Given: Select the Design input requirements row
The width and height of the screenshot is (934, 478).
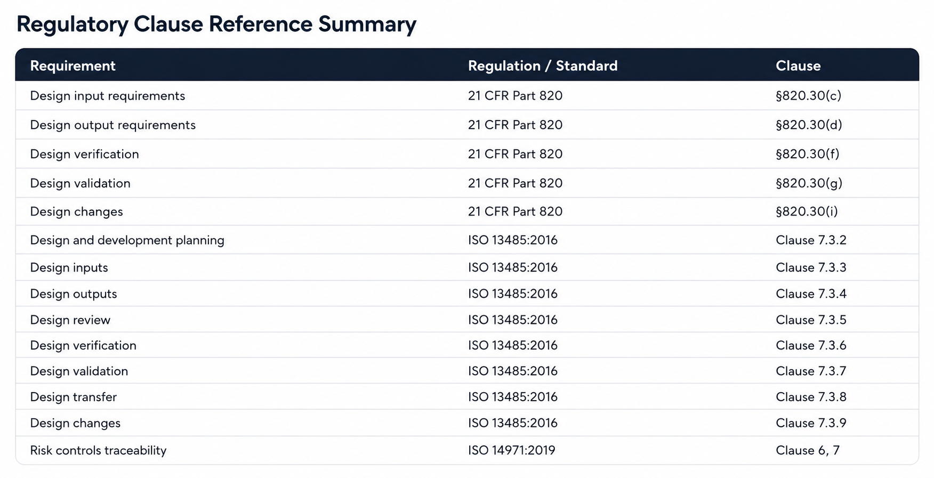Looking at the screenshot, I should [467, 95].
